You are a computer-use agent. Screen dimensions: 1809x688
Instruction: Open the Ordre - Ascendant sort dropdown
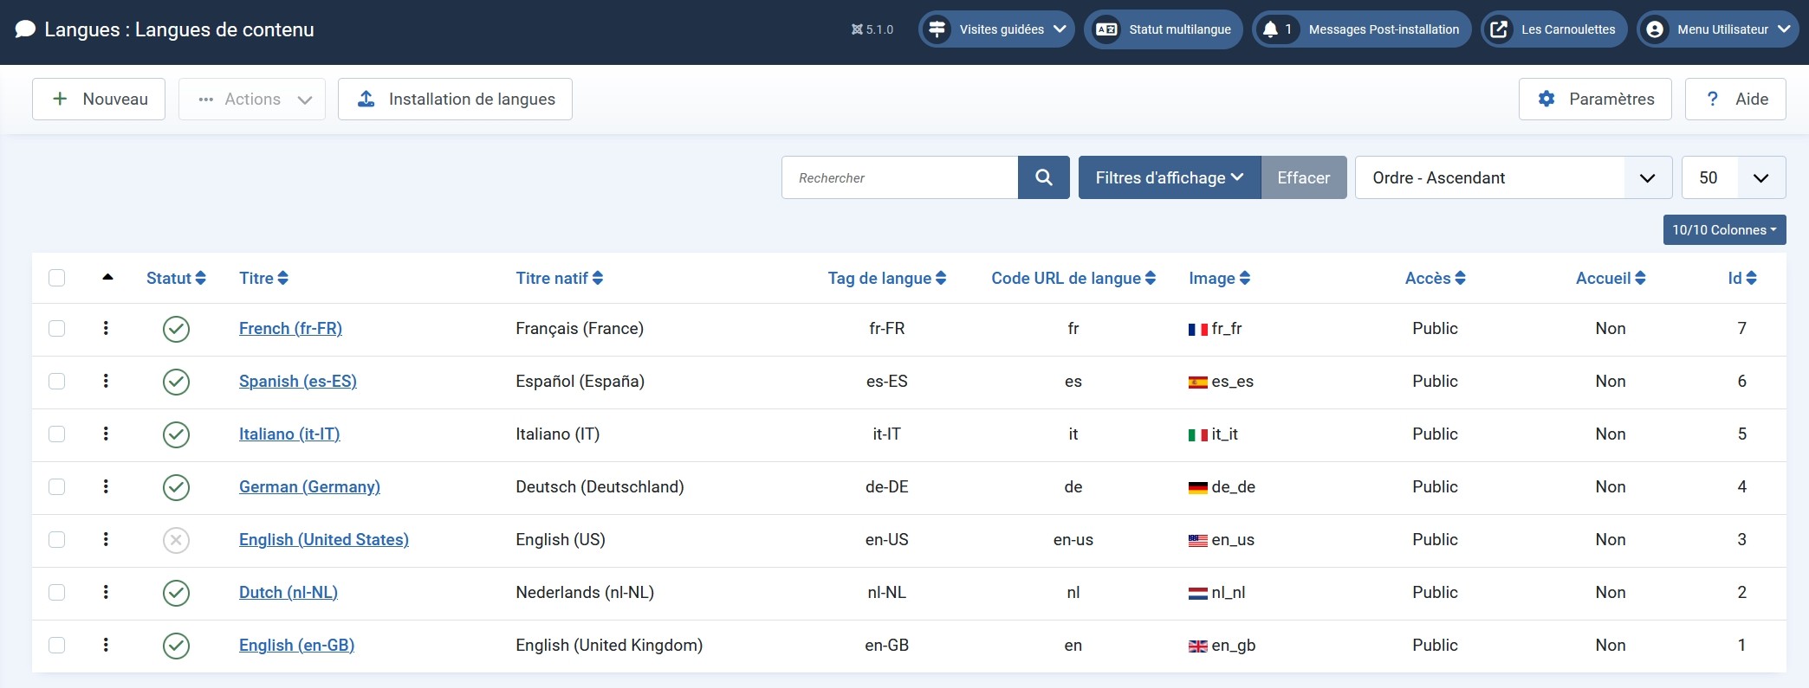(1514, 177)
